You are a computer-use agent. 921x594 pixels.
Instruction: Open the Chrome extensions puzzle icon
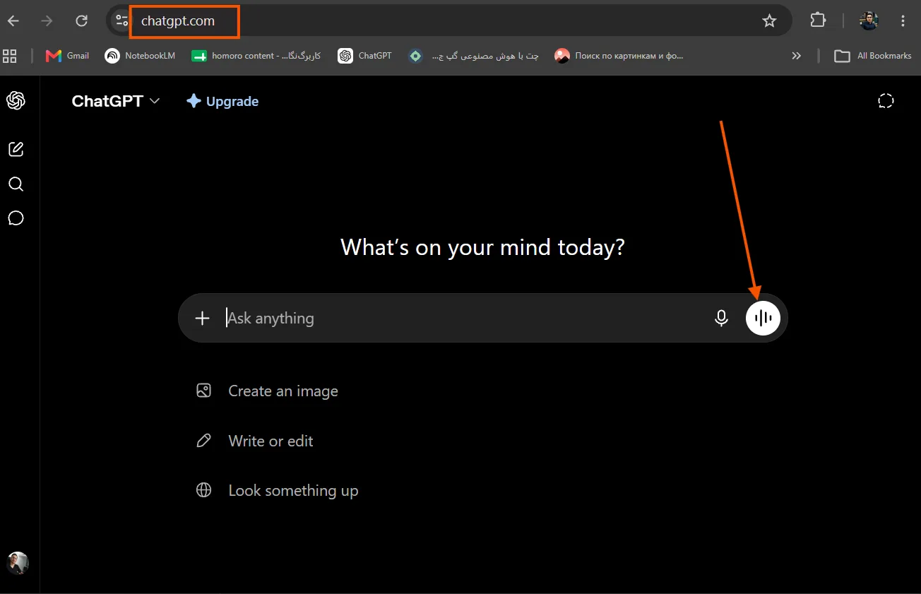tap(818, 20)
